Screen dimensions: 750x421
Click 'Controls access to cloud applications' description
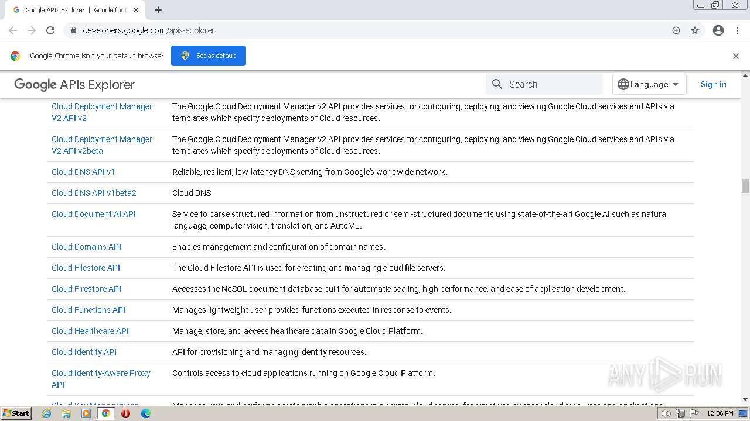coord(304,373)
